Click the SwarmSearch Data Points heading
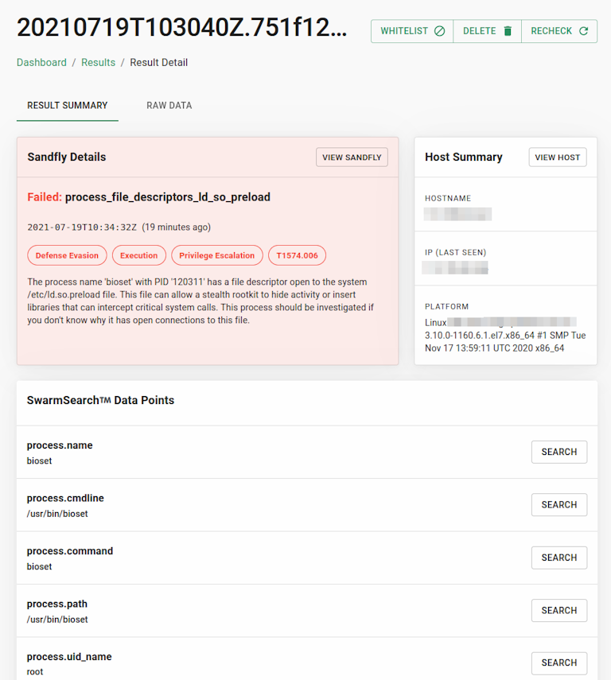Image resolution: width=611 pixels, height=680 pixels. pyautogui.click(x=101, y=400)
